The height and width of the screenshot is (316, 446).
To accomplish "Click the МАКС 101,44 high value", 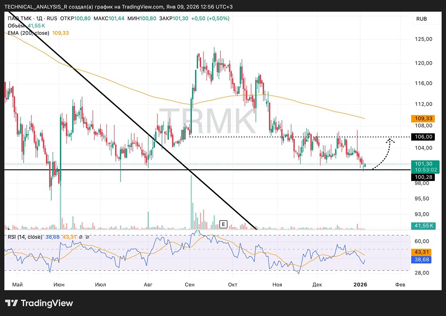I will (x=109, y=18).
